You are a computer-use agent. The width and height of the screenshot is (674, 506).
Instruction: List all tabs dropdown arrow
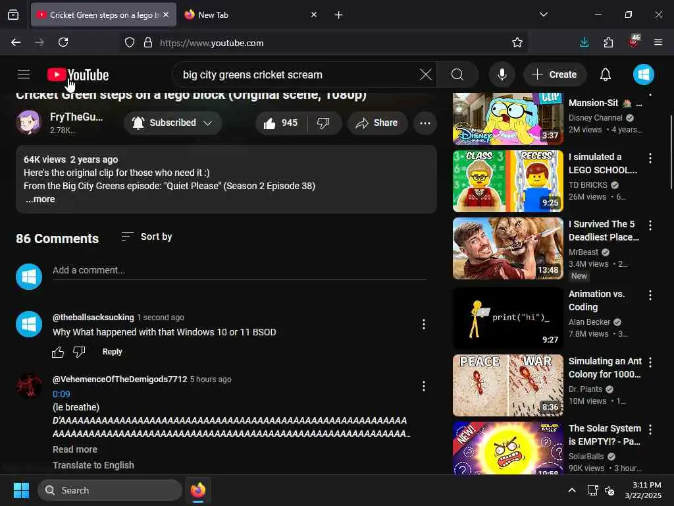543,14
